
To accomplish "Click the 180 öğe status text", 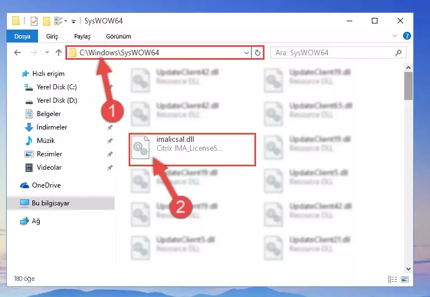I will coord(25,279).
